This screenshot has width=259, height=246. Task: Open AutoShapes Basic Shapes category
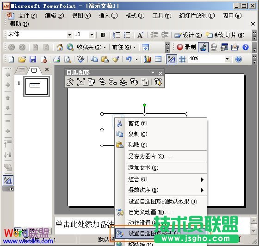(x=92, y=82)
